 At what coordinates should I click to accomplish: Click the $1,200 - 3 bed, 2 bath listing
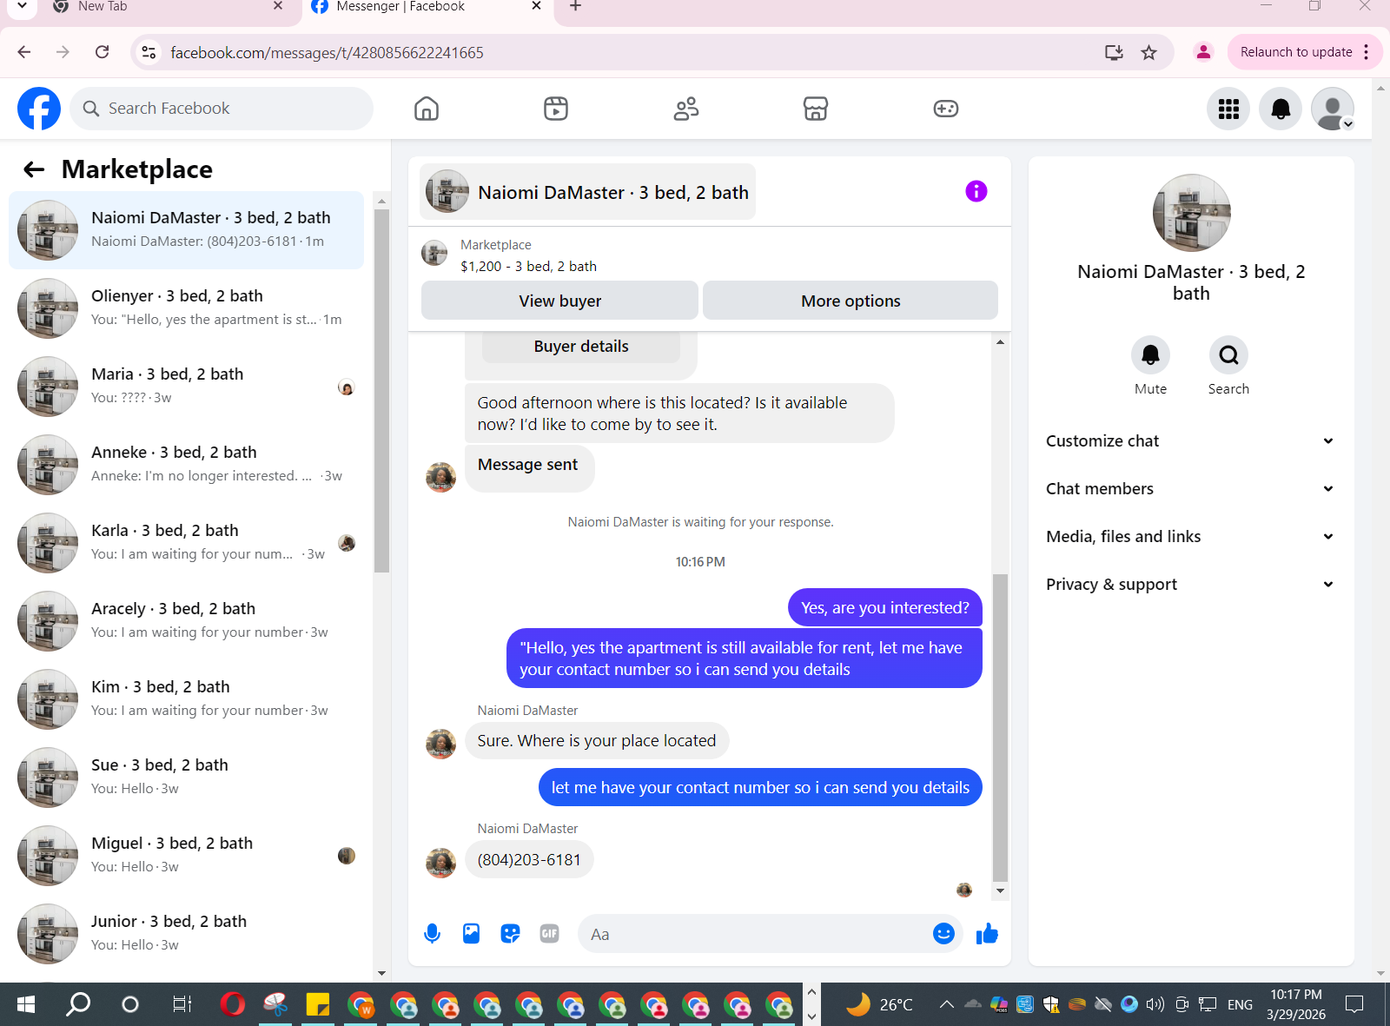point(528,267)
